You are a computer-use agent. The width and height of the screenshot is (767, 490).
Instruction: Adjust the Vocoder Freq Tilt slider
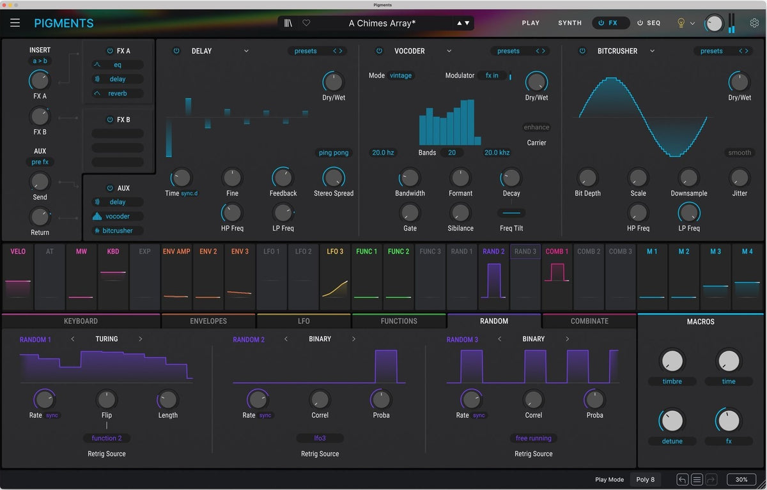click(x=511, y=213)
